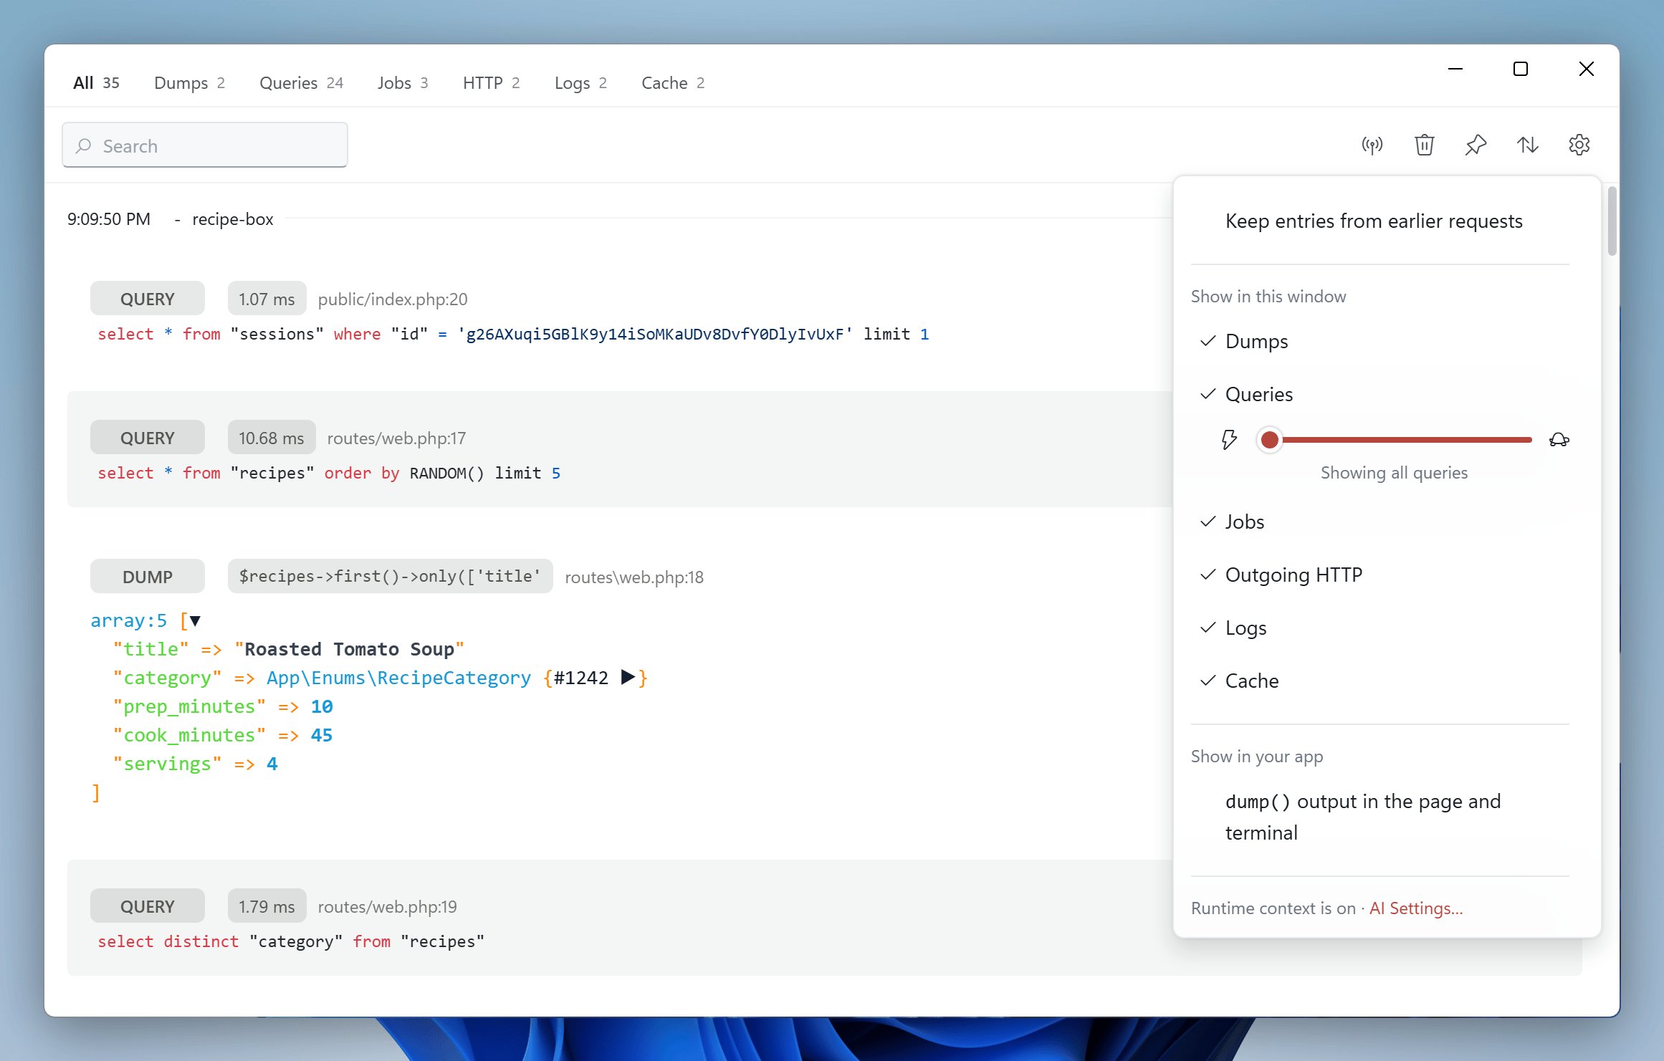The image size is (1664, 1061).
Task: Click the broadcast listening icon
Action: pyautogui.click(x=1372, y=145)
